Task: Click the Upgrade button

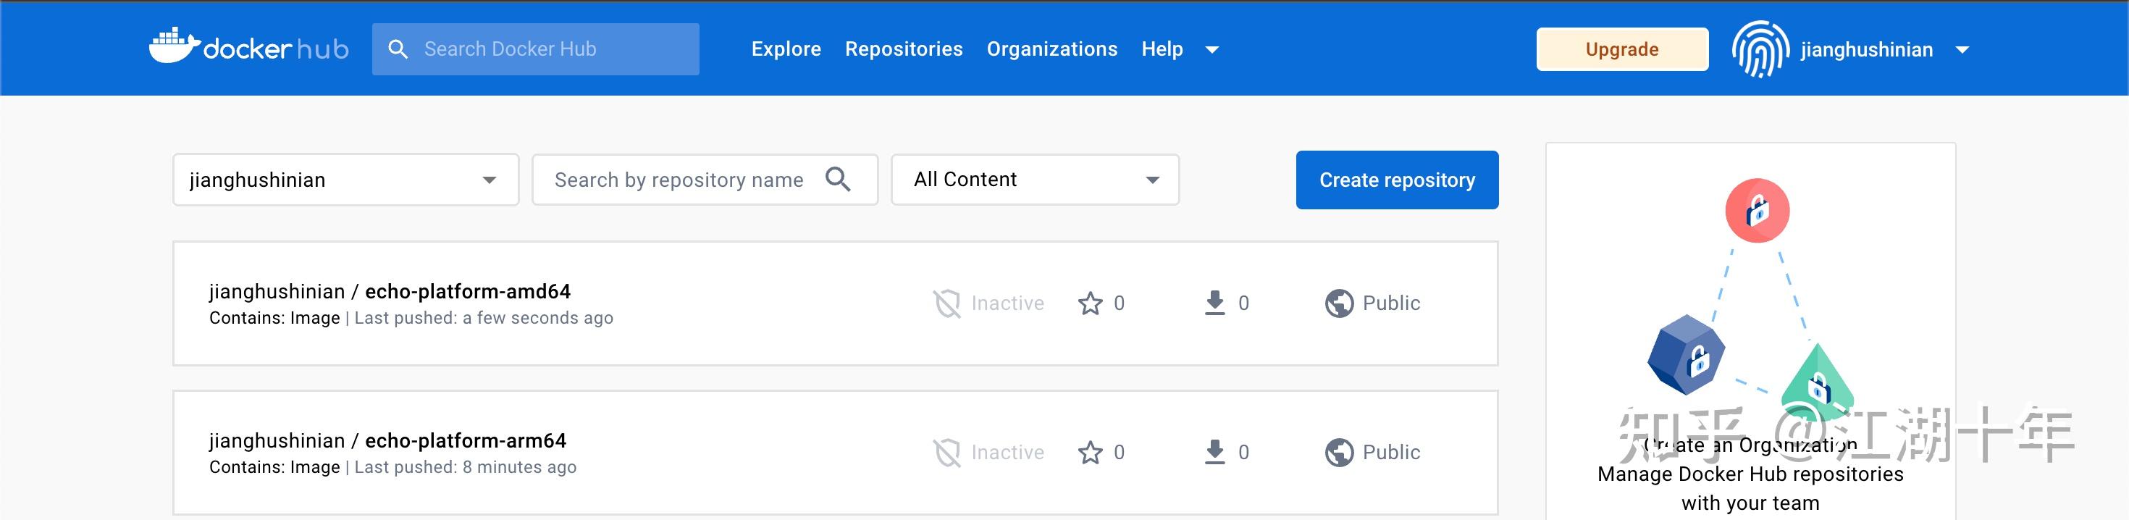Action: (1621, 49)
